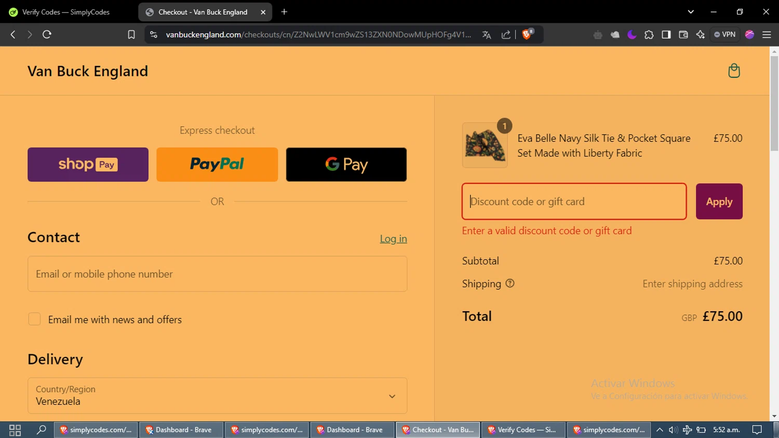Open the tab search dropdown arrow
Image resolution: width=779 pixels, height=438 pixels.
pos(691,12)
